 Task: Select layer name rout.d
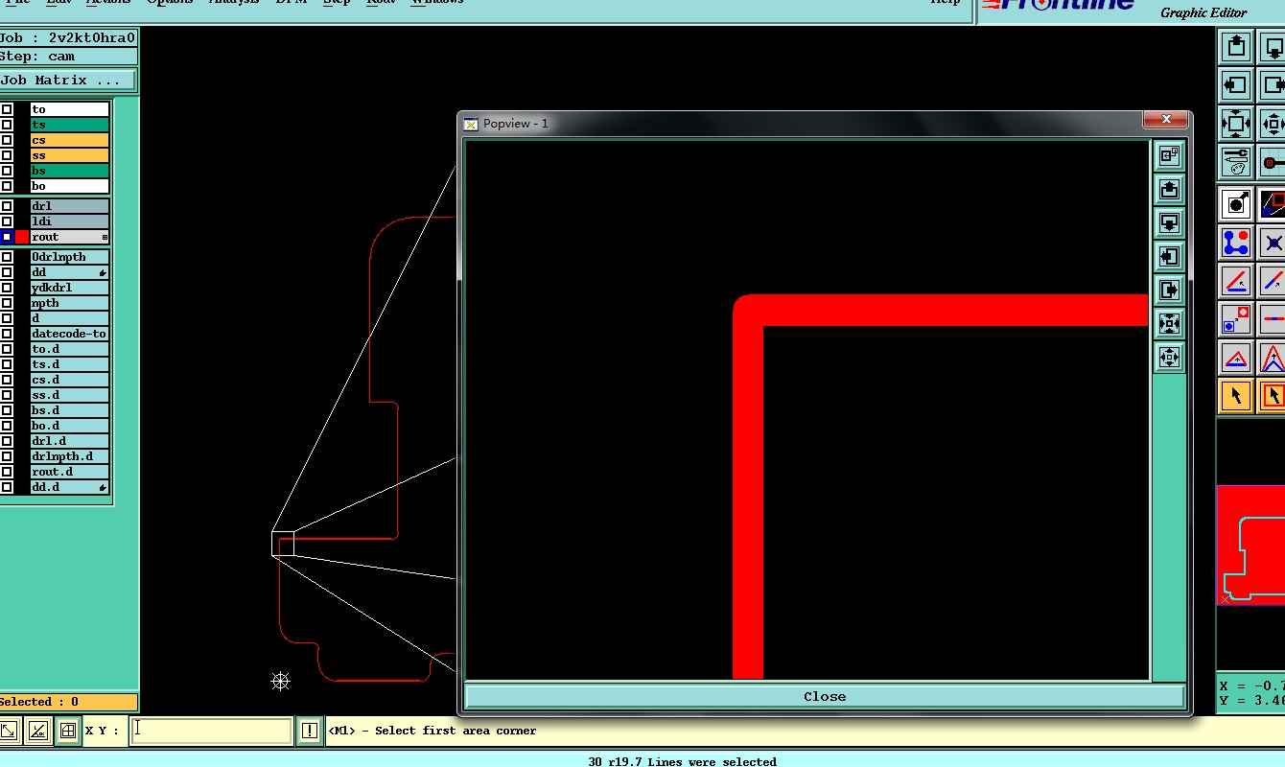click(x=69, y=472)
